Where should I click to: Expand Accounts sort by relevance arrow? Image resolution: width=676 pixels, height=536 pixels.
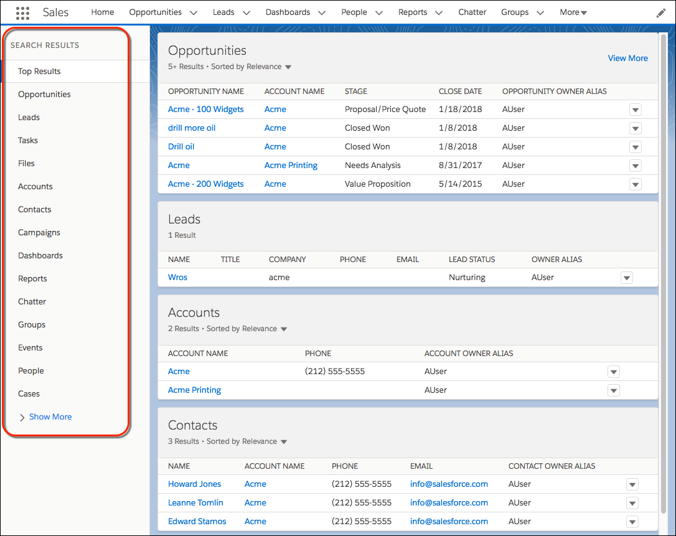tap(284, 329)
